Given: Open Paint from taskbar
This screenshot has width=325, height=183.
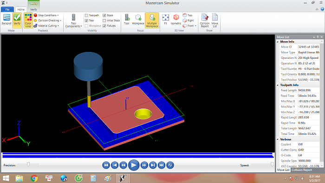Looking at the screenshot, I should point(108,178).
